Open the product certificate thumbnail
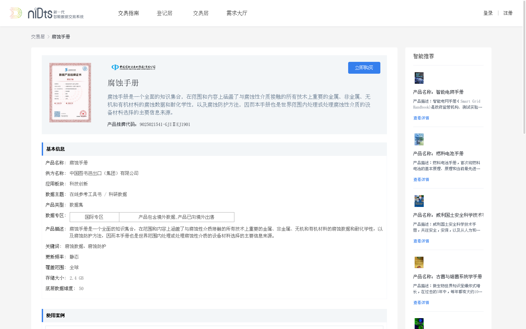The image size is (526, 329). [70, 93]
